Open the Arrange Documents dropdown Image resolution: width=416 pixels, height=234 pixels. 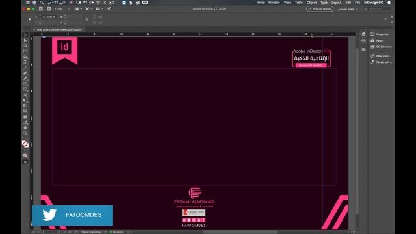tap(99, 9)
